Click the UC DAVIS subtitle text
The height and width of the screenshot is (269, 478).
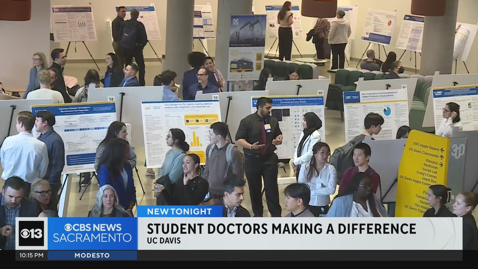pos(164,241)
